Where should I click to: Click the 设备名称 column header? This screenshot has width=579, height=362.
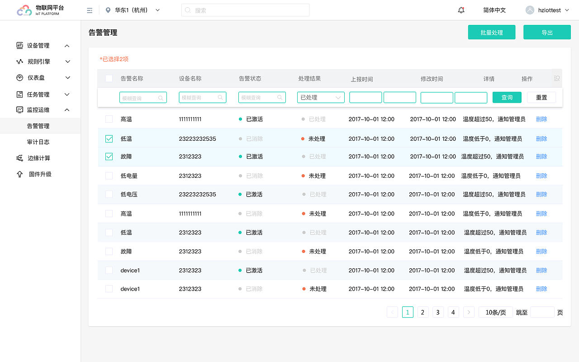(190, 78)
